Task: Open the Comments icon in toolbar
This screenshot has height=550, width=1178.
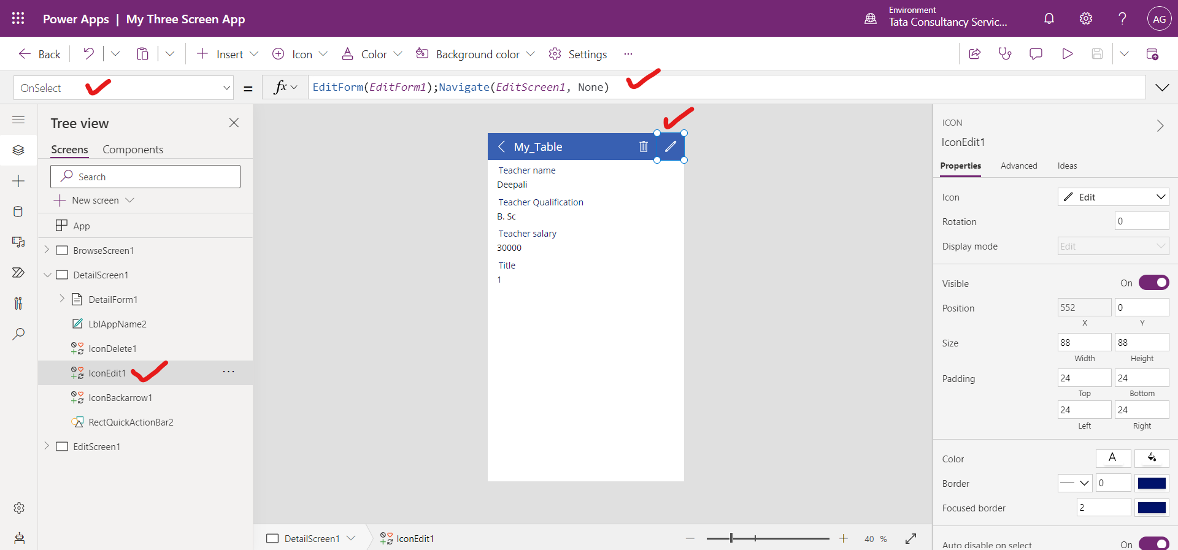Action: pos(1036,54)
